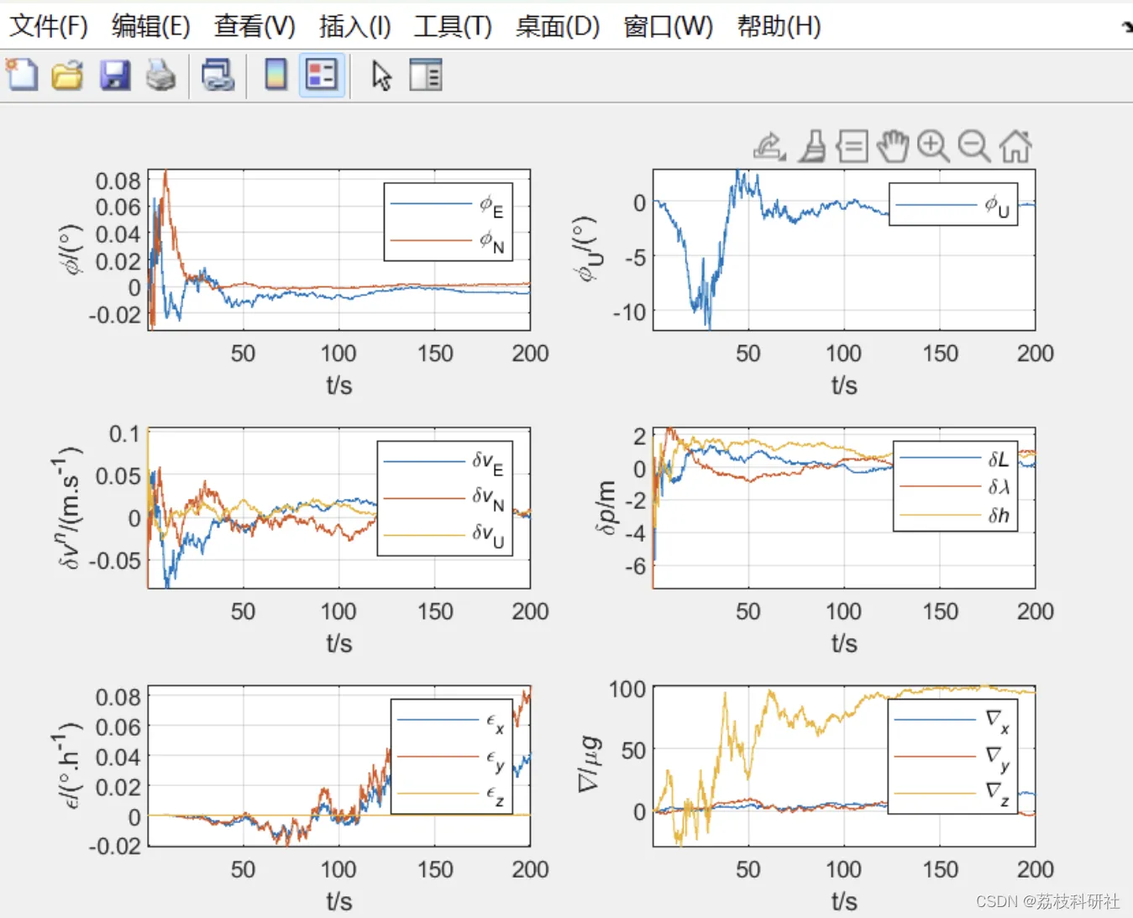Click the t/s label under the ϕU plot
Viewport: 1133px width, 918px height.
(x=844, y=385)
